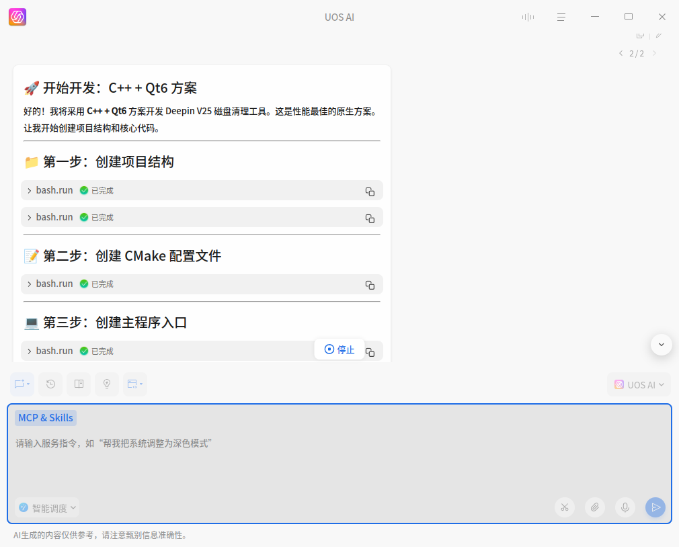Open the UOS AI model selector dropdown
Screen dimensions: 679x547
click(638, 384)
